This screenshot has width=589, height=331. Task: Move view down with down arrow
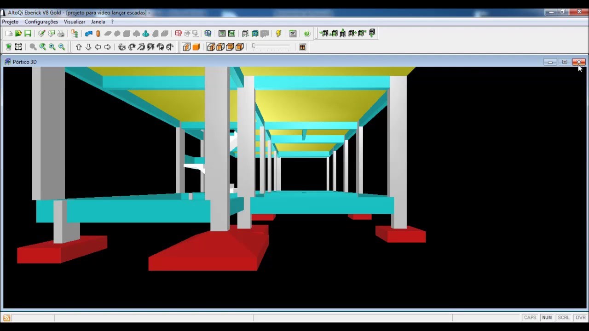coord(88,47)
